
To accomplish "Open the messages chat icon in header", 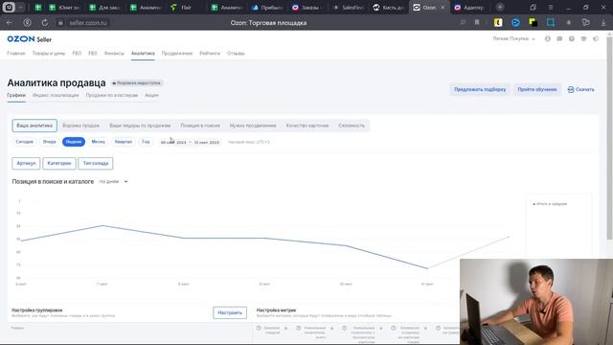I will 559,38.
